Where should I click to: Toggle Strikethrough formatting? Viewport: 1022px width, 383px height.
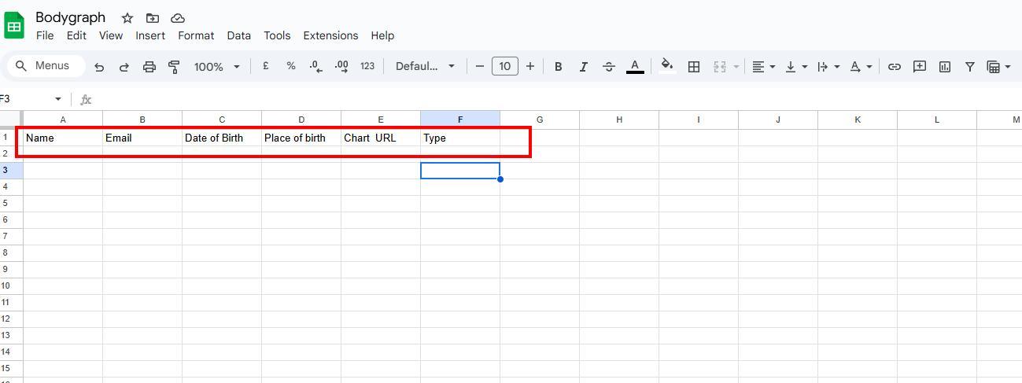tap(608, 67)
